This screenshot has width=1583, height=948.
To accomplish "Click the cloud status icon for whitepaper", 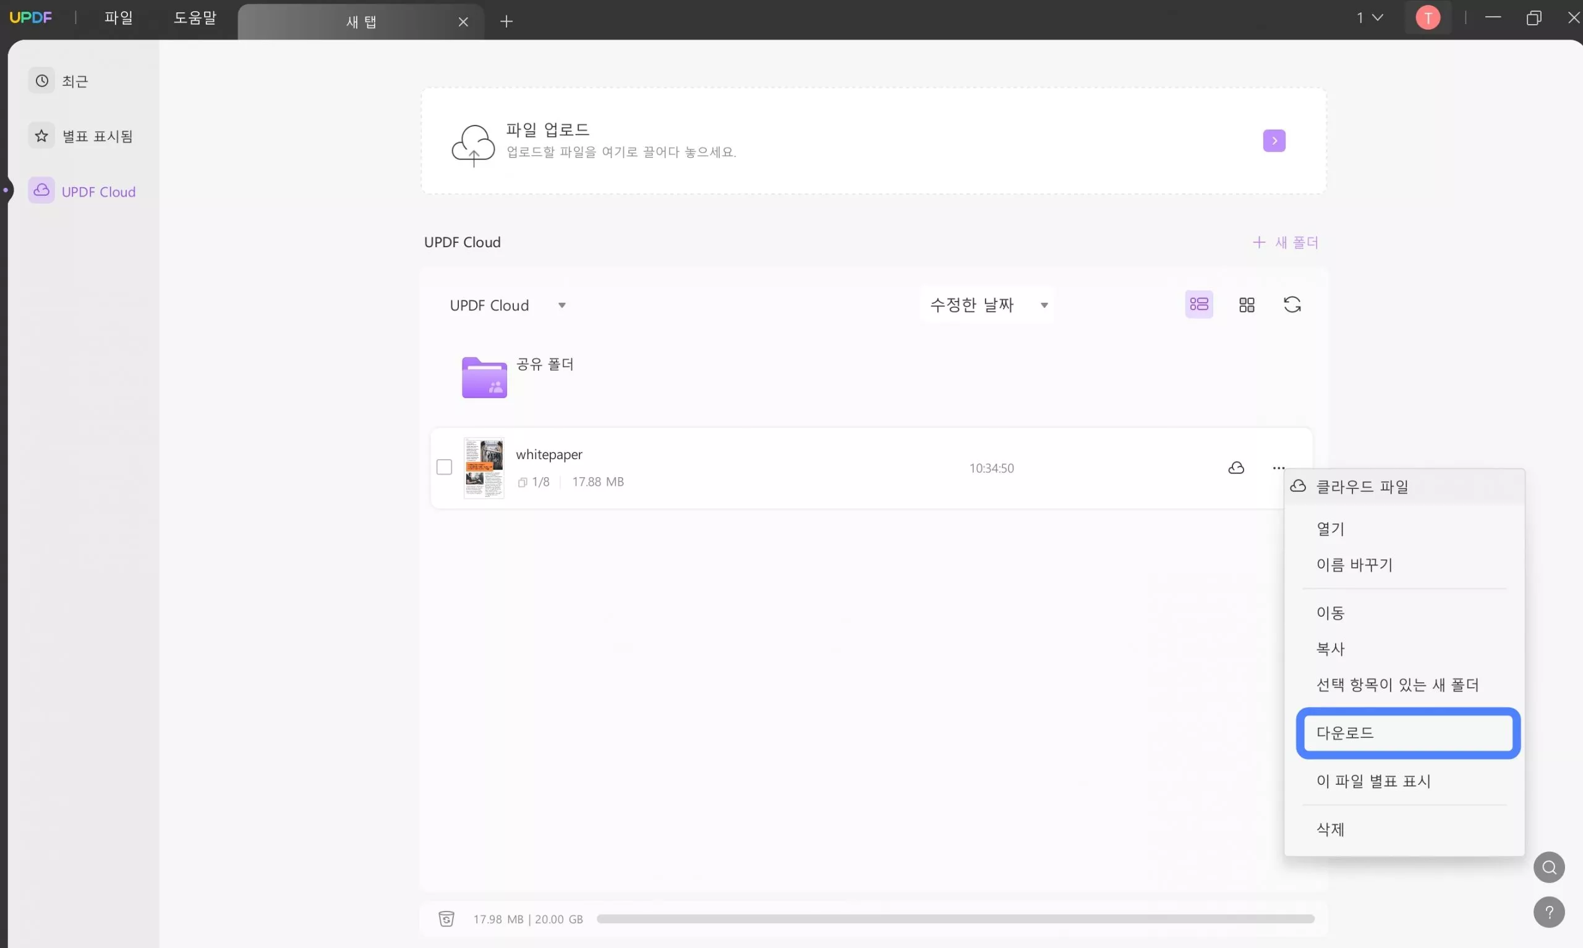I will point(1236,468).
